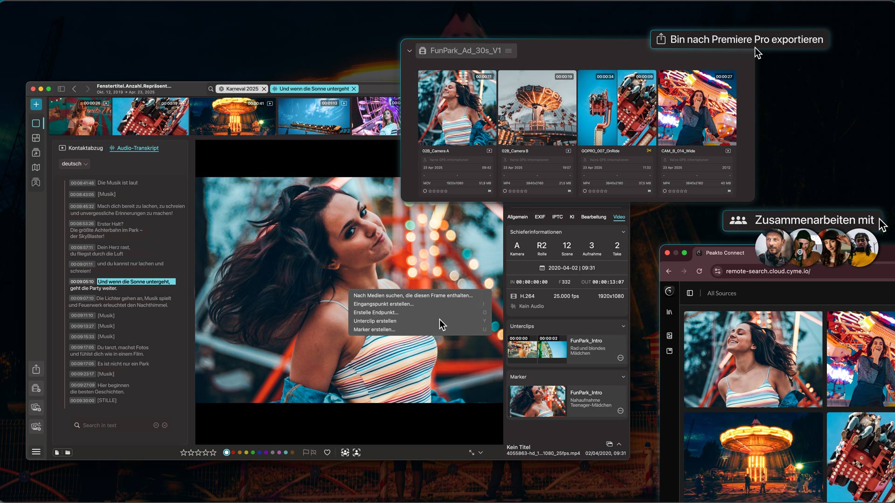The width and height of the screenshot is (895, 503).
Task: Collapse the Unterclips section
Action: (x=623, y=326)
